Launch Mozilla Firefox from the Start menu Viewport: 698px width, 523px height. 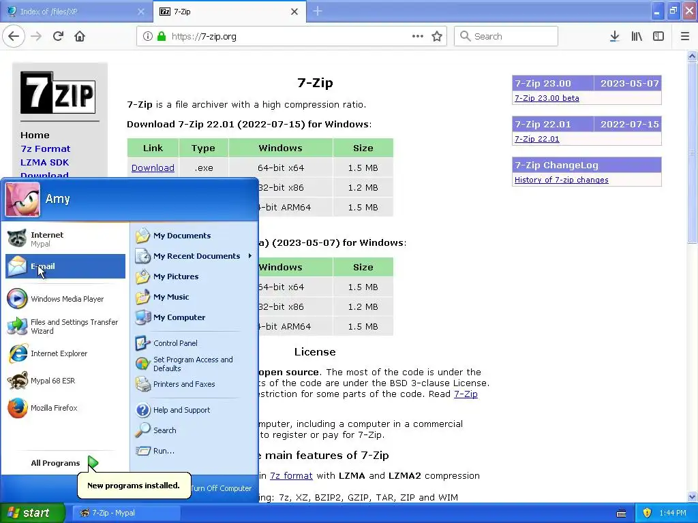[65, 408]
